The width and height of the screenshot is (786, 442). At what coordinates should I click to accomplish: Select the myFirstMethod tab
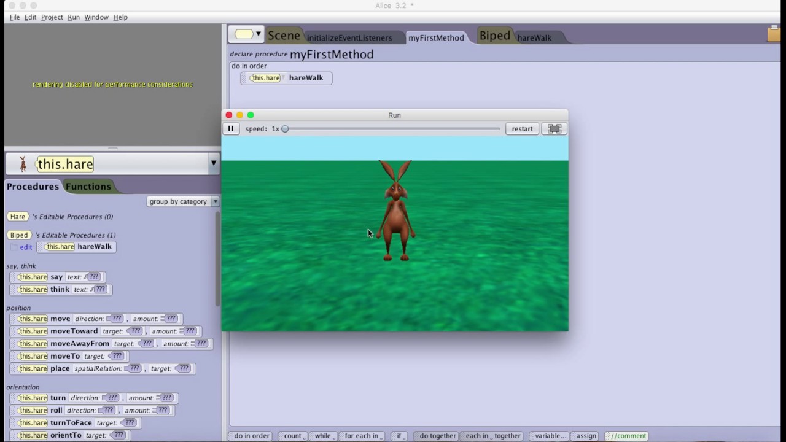[x=436, y=37]
